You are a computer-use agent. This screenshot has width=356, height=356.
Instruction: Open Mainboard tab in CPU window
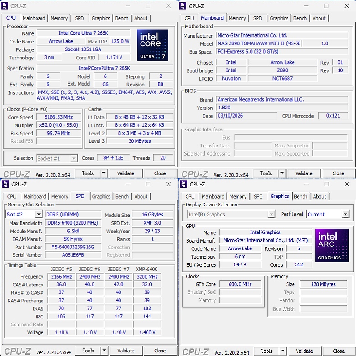[34, 18]
